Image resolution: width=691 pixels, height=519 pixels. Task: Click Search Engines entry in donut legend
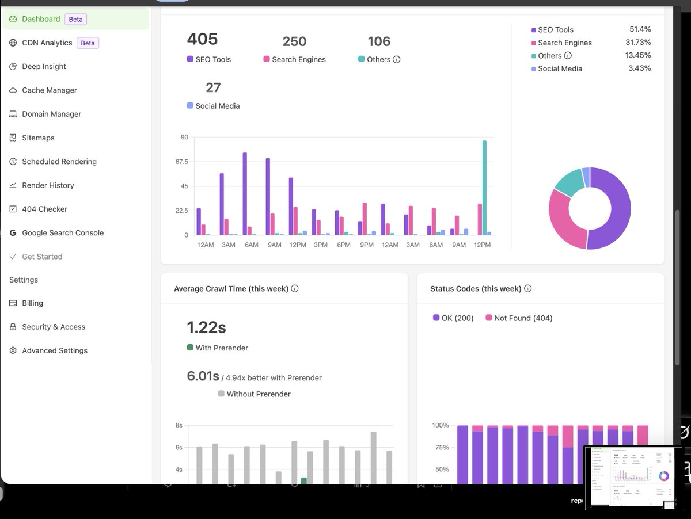pos(561,43)
